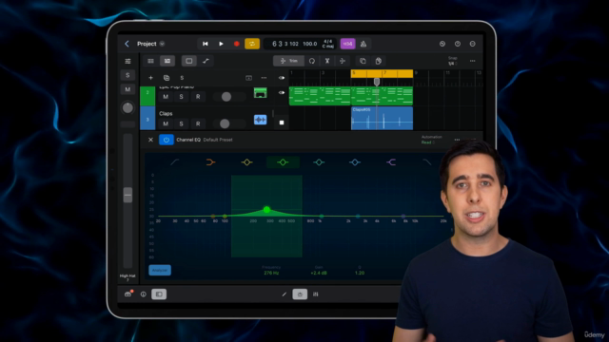Select the orange low shelf band
The image size is (609, 342).
tap(210, 162)
